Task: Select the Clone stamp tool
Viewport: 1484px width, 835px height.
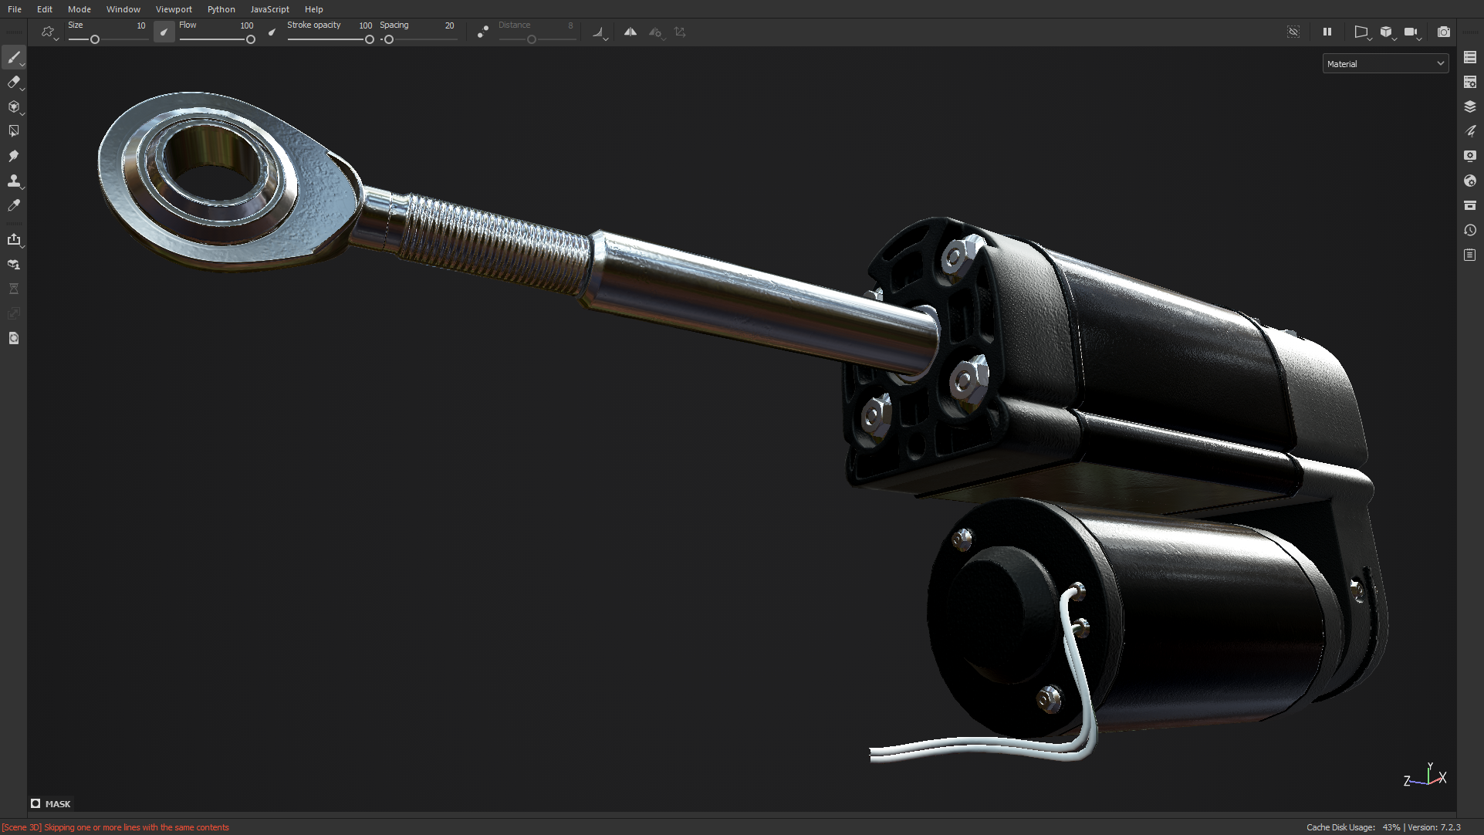Action: pyautogui.click(x=14, y=181)
